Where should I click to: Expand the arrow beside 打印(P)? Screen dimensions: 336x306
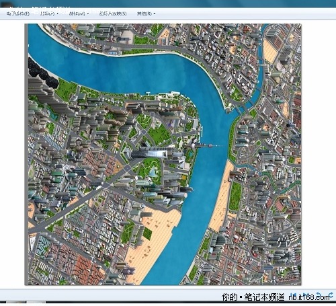point(58,14)
